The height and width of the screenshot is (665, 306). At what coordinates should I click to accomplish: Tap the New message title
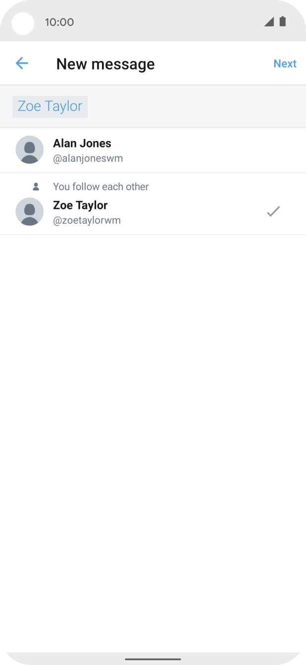pyautogui.click(x=105, y=64)
